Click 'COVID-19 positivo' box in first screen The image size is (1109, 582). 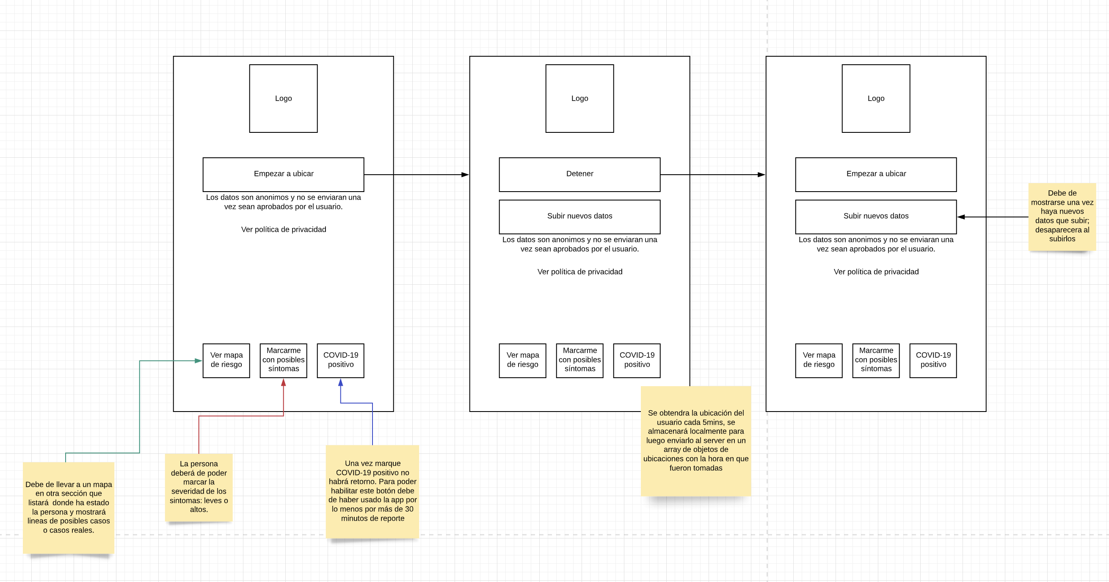point(341,360)
